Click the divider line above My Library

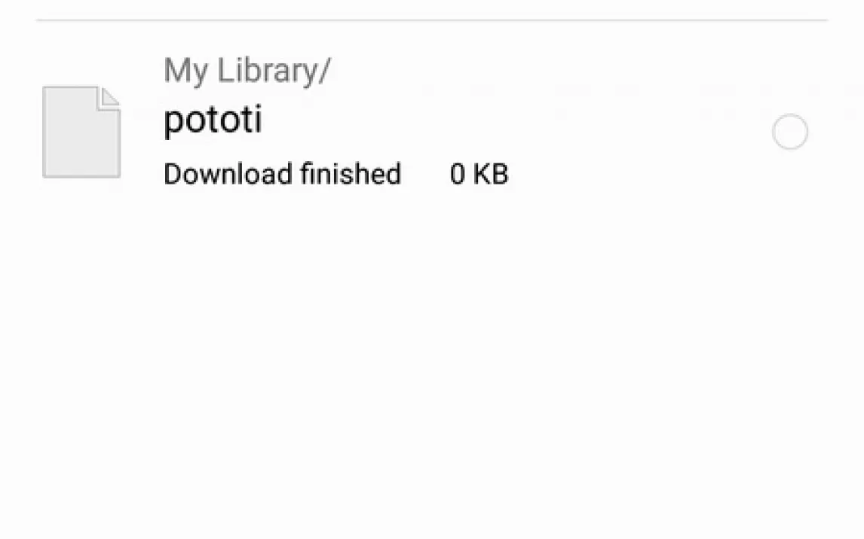(x=431, y=20)
